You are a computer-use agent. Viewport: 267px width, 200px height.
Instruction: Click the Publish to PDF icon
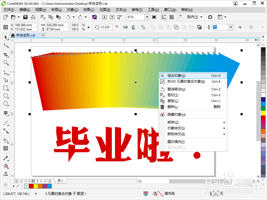click(120, 17)
